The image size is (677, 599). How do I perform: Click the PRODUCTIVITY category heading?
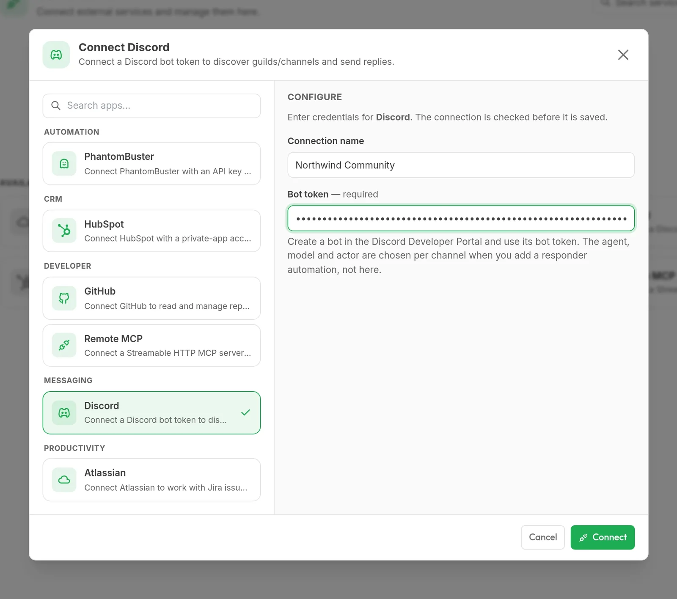pos(74,448)
